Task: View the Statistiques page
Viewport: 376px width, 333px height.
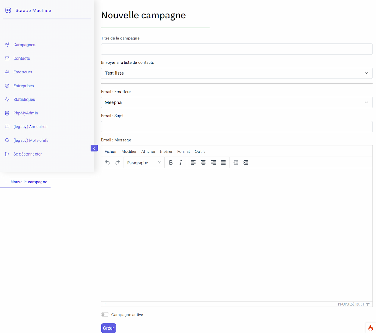Action: (24, 99)
